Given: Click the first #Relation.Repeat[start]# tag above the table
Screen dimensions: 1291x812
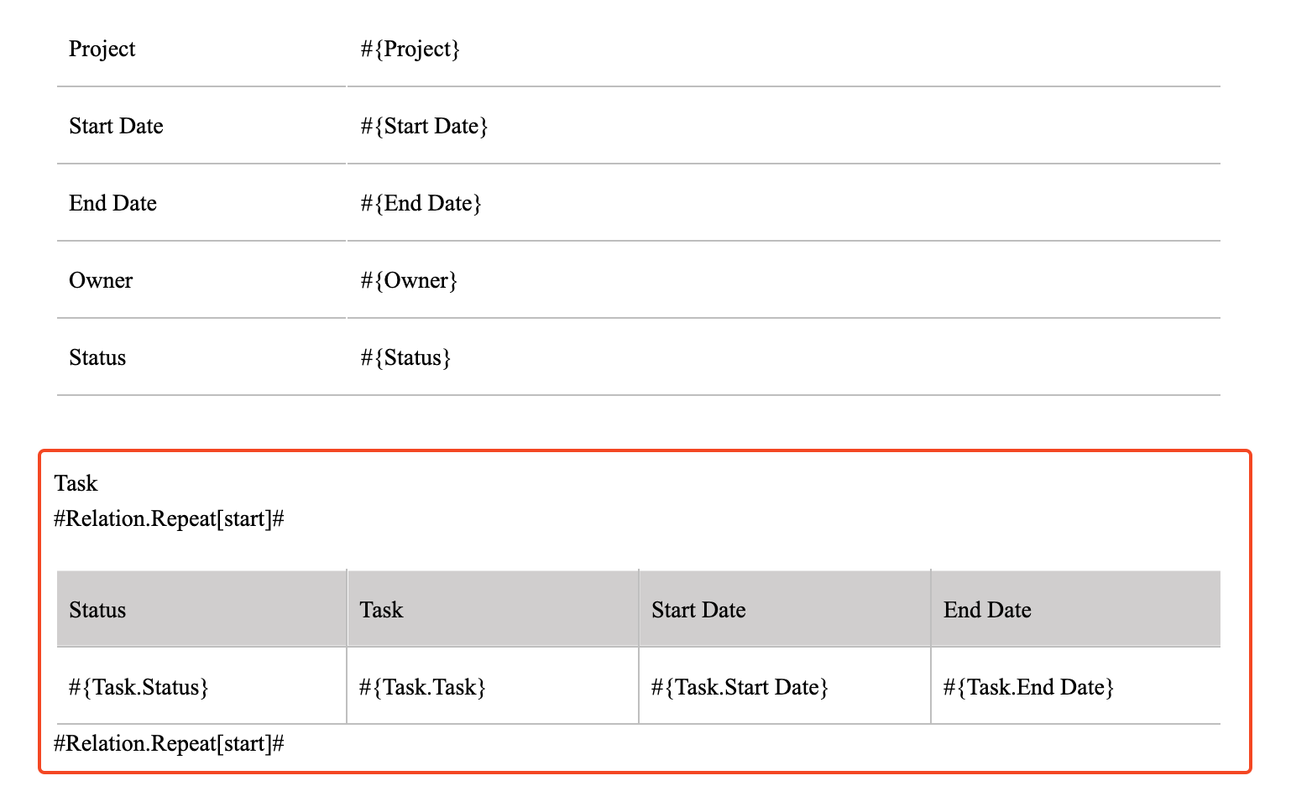Looking at the screenshot, I should 169,518.
